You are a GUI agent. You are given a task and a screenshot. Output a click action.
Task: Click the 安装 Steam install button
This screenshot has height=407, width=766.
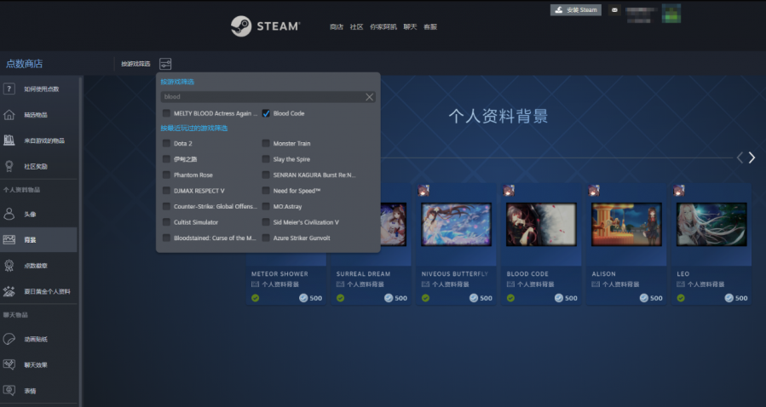pyautogui.click(x=576, y=9)
